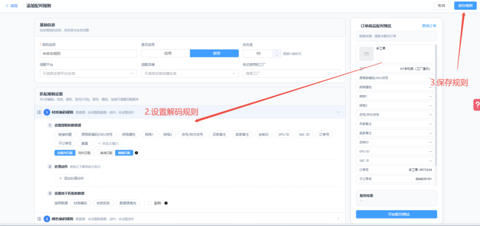This screenshot has height=226, width=480.
Task: Collapse the 材质编码规则 section chevron
Action: click(338, 112)
